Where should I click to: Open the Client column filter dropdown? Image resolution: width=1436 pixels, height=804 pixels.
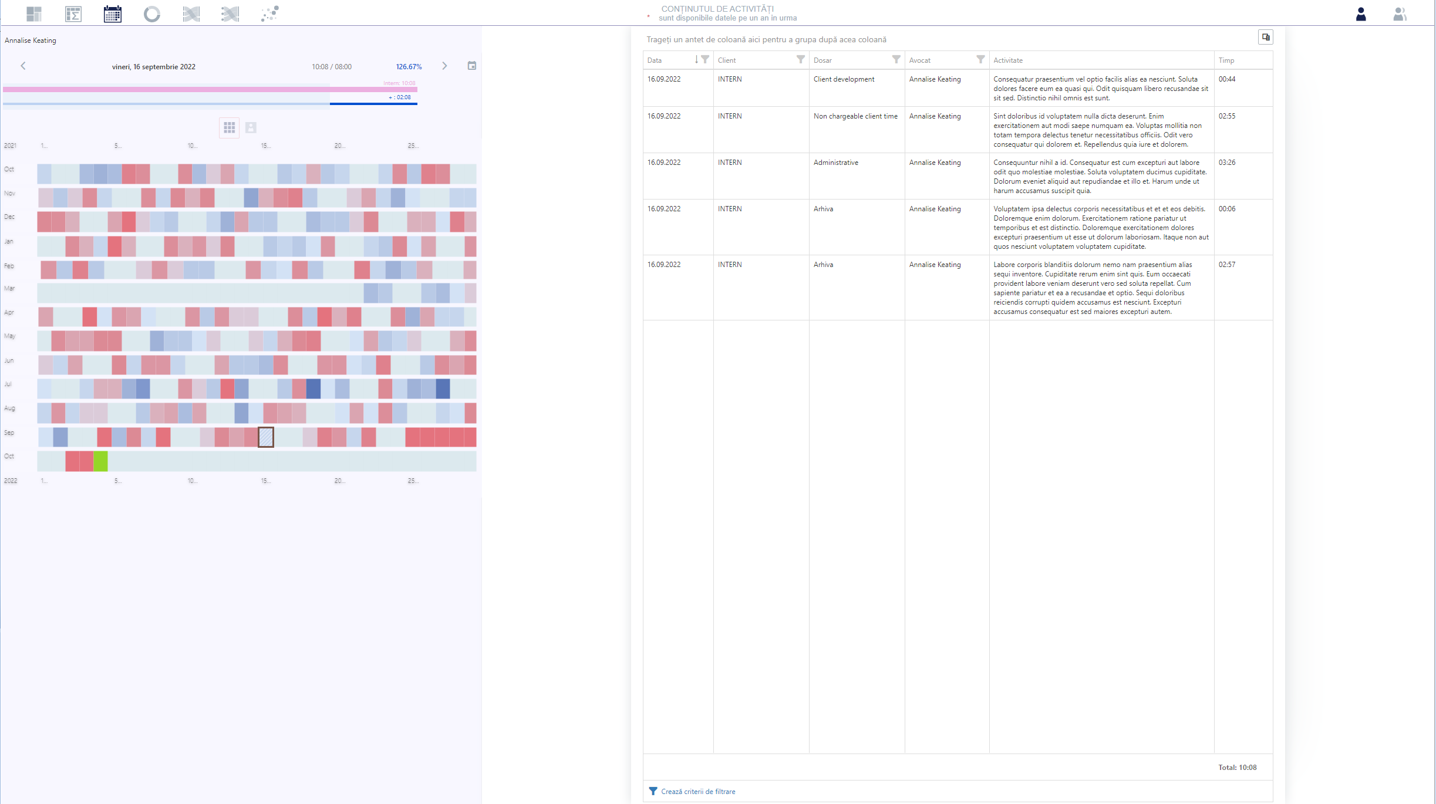[x=800, y=59]
